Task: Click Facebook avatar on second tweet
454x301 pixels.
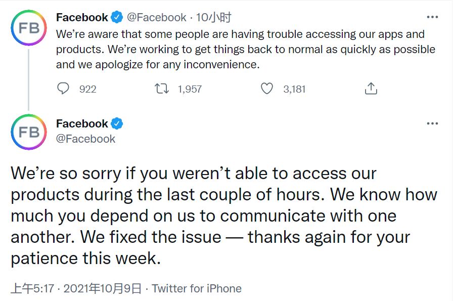Action: [x=29, y=132]
